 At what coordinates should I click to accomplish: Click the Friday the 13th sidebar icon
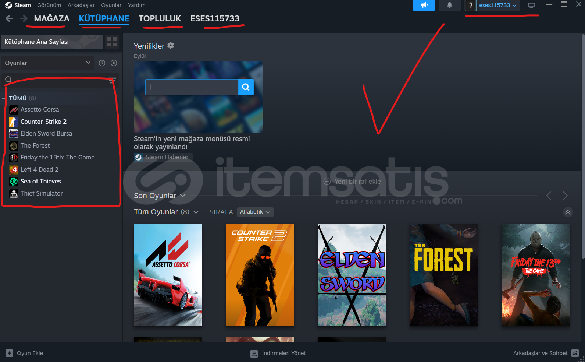point(14,158)
